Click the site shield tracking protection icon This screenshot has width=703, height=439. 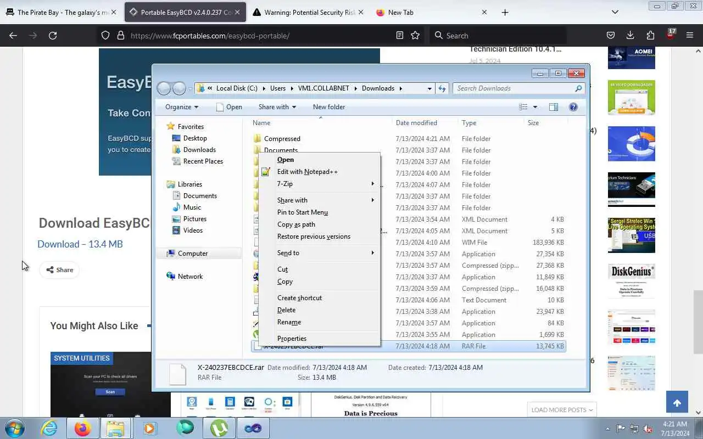point(105,35)
